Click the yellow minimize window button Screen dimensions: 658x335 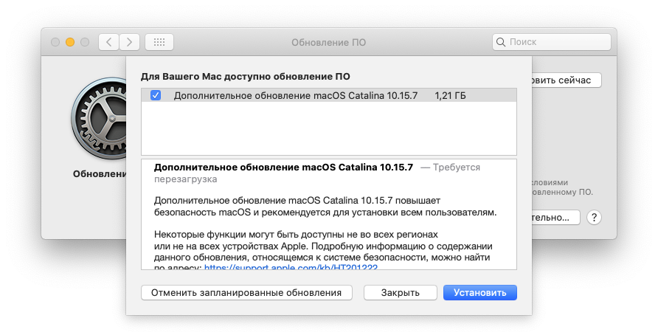click(x=69, y=42)
